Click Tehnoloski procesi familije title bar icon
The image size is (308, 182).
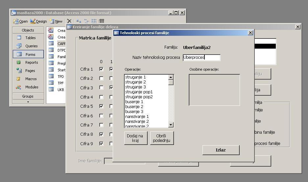tap(116, 33)
